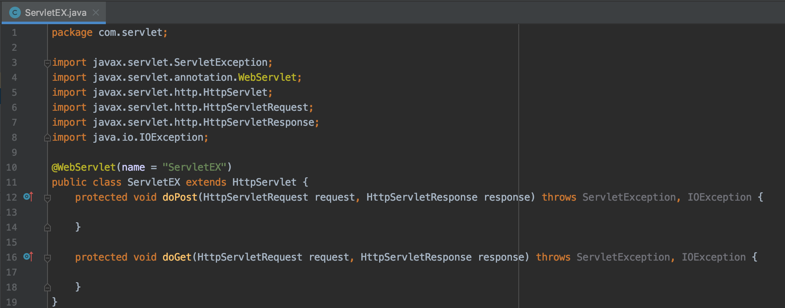
Task: Collapse the doGet method fold on line 16
Action: click(x=47, y=258)
